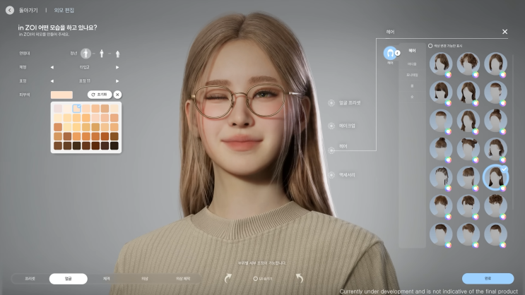Click the blue 완료 button
Screen dimensions: 525x295
coord(488,279)
